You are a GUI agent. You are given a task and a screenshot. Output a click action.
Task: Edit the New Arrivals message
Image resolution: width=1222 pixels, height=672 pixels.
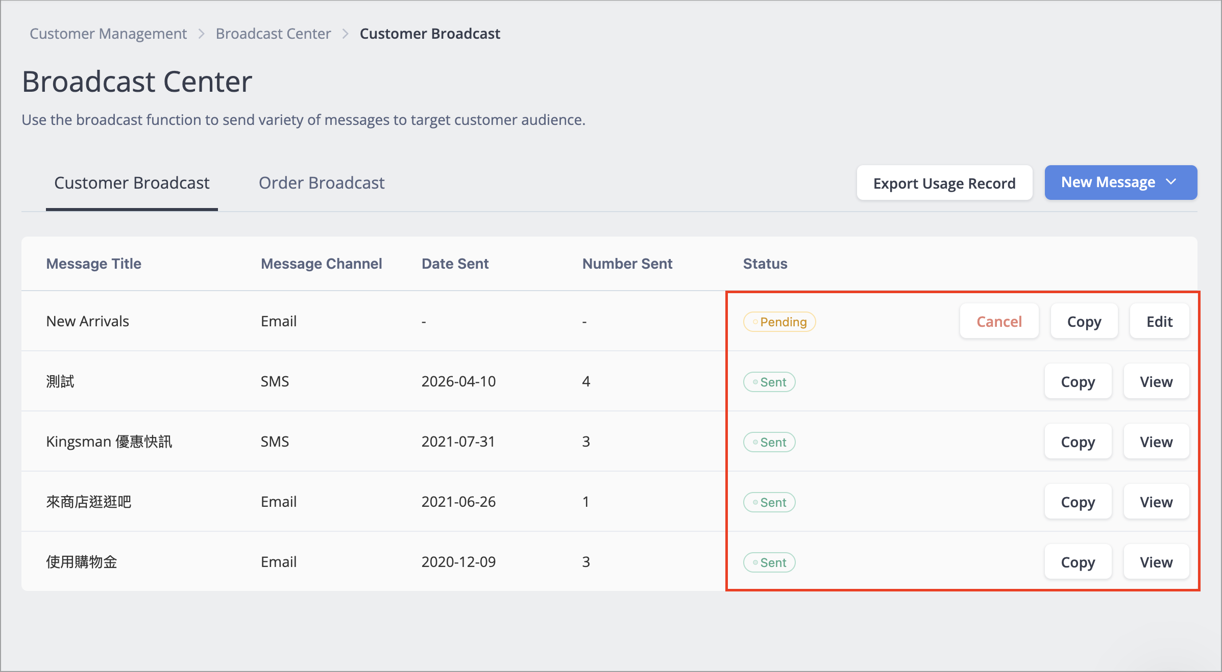[1159, 321]
